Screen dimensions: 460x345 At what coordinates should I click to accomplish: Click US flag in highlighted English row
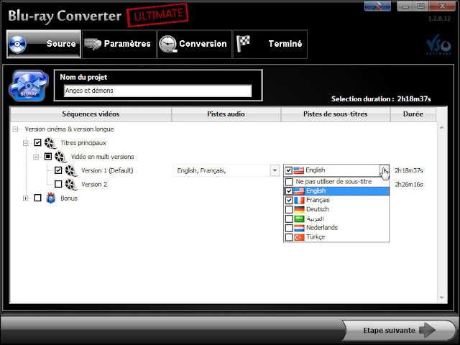click(299, 191)
